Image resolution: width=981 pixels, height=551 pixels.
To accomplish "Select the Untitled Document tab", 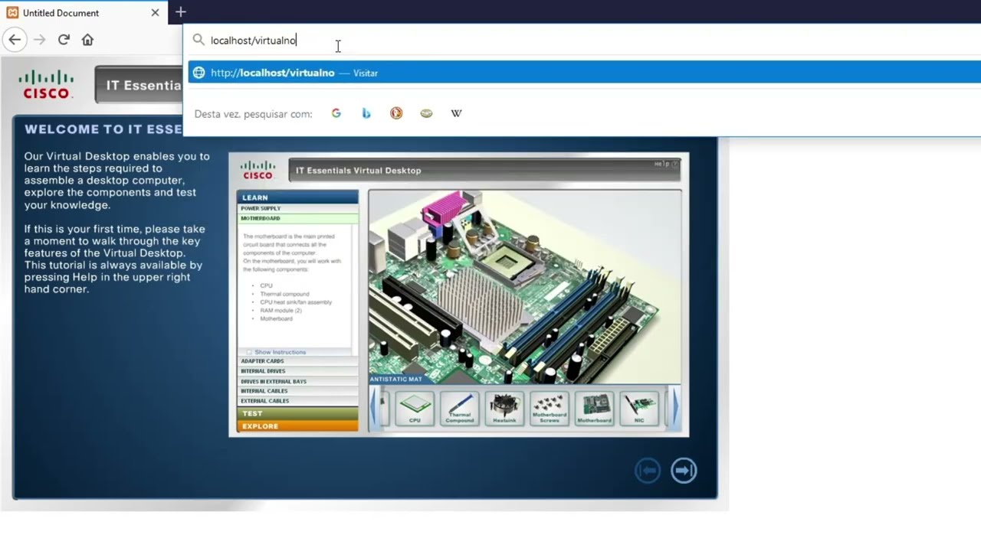I will 83,13.
